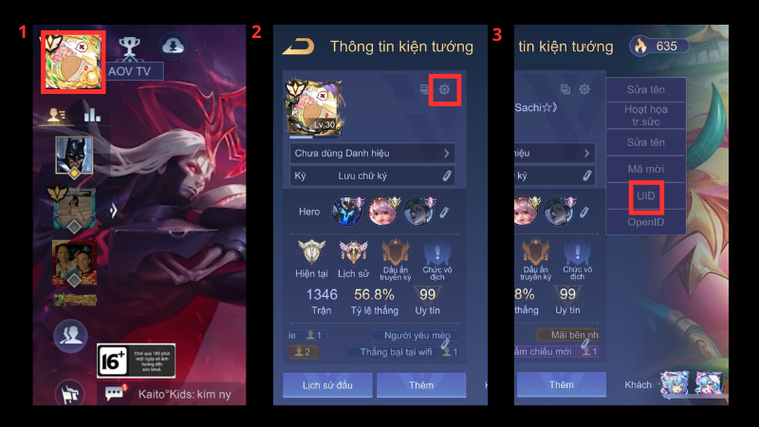This screenshot has height=427, width=759.
Task: Click the Lịch sử đấu button
Action: tap(327, 385)
